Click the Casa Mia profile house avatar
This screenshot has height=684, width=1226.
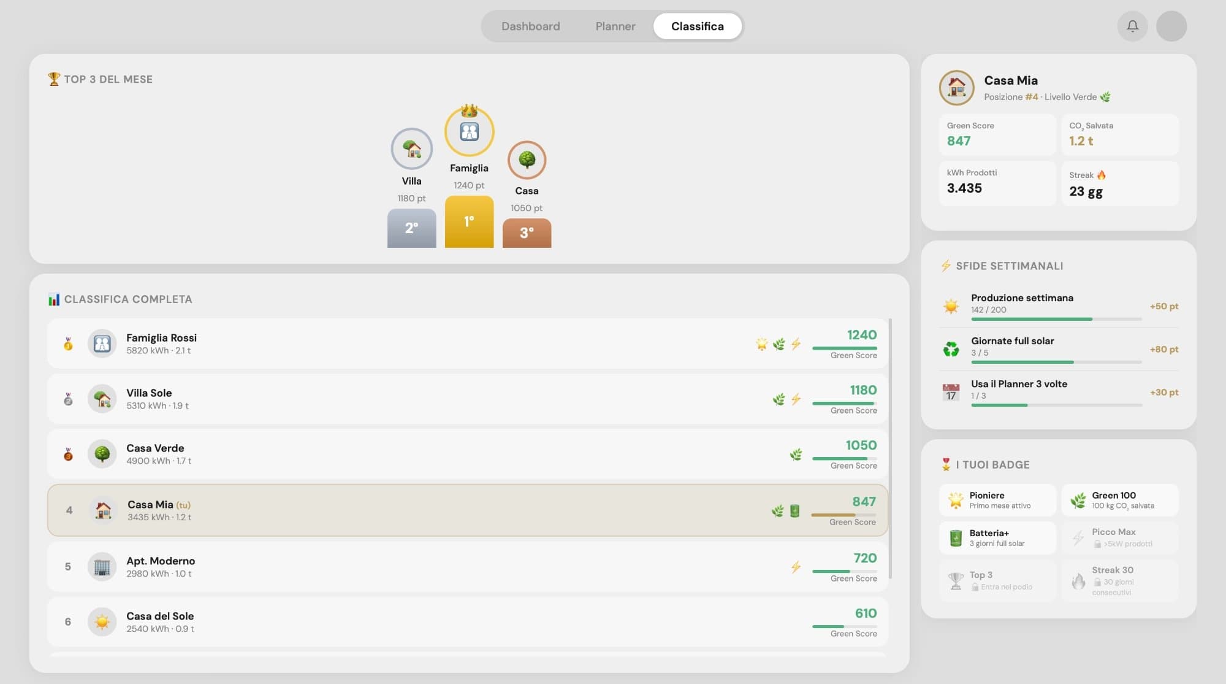pyautogui.click(x=956, y=88)
